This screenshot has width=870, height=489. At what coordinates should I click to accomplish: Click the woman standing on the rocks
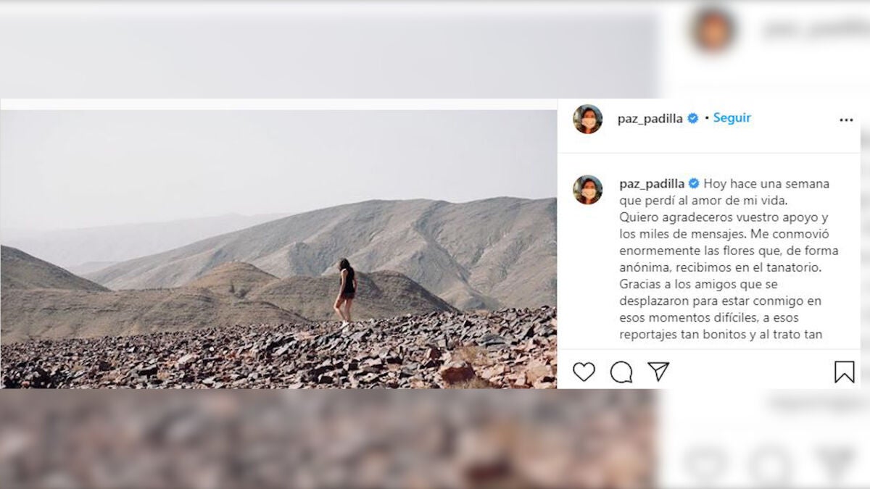[346, 291]
